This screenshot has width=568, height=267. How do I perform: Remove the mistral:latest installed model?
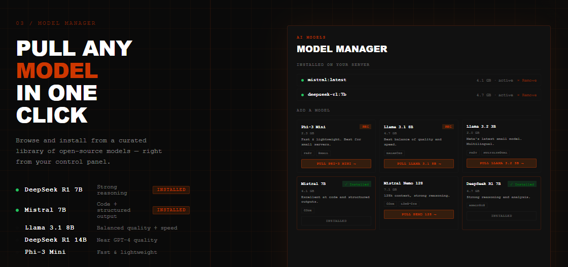pyautogui.click(x=527, y=81)
